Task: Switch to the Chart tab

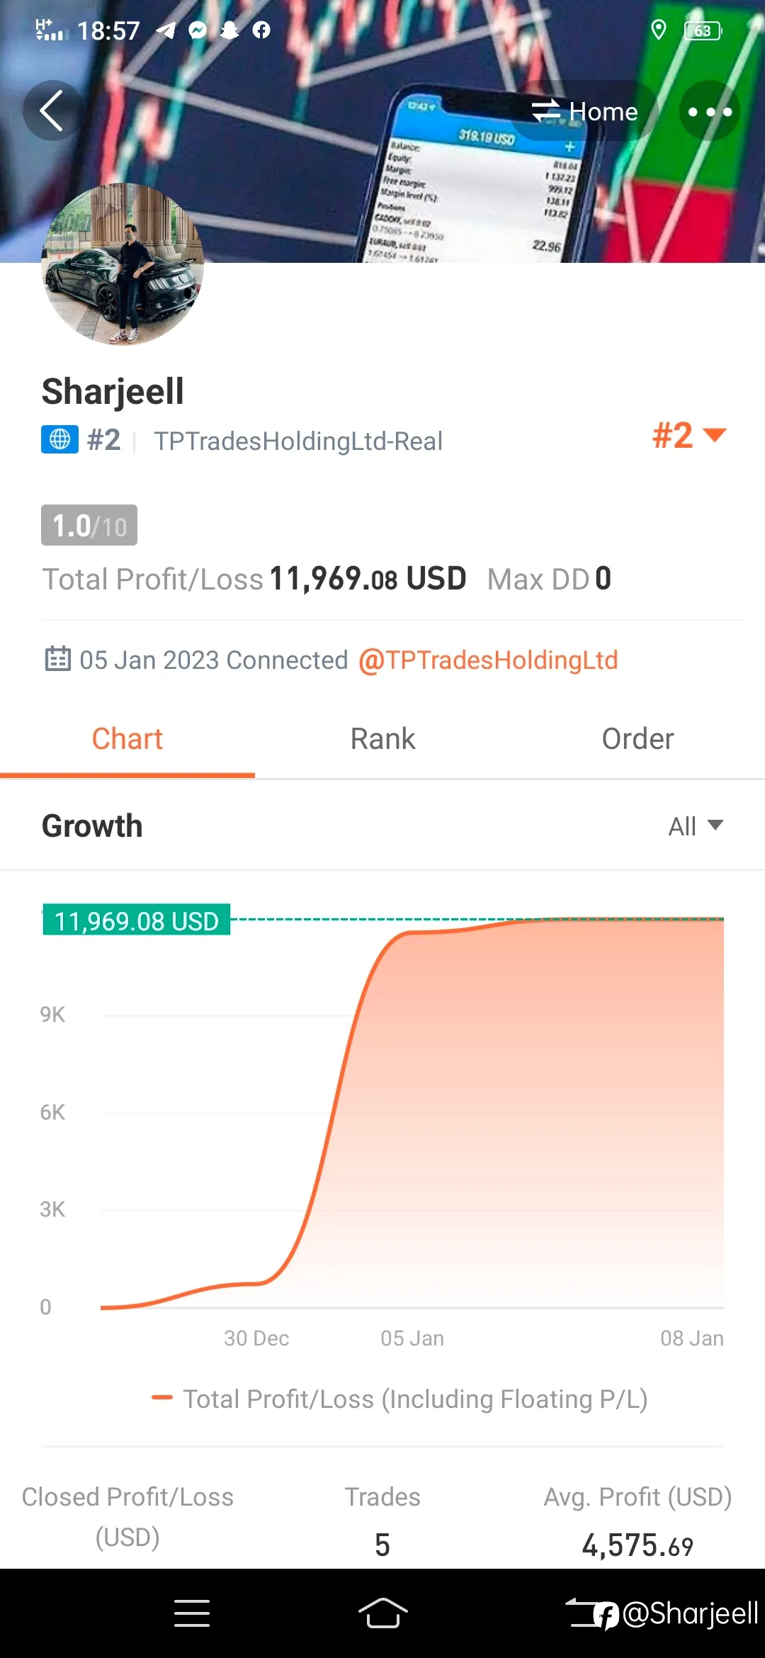Action: (127, 740)
